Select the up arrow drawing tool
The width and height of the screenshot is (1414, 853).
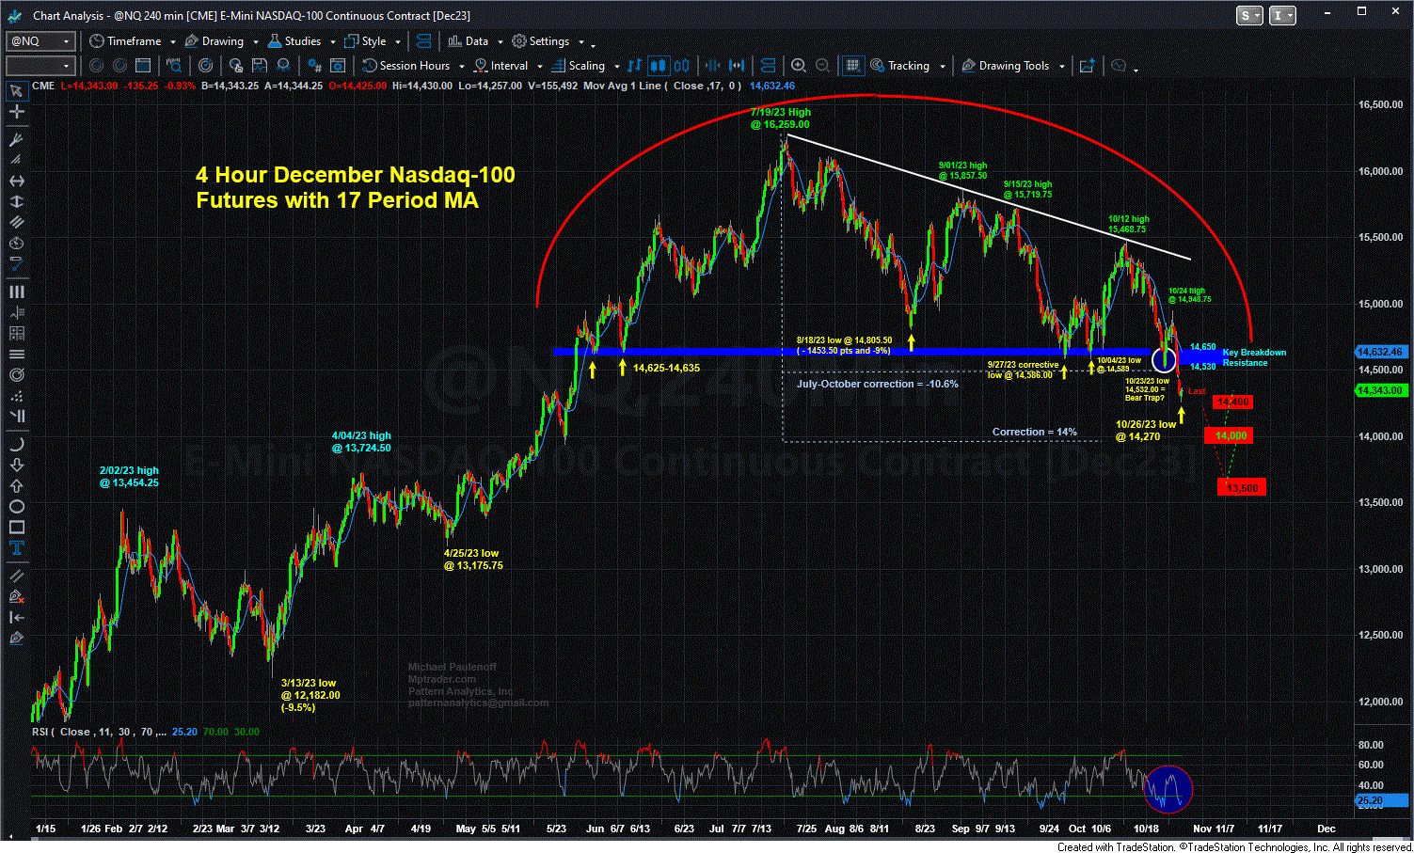[x=16, y=486]
